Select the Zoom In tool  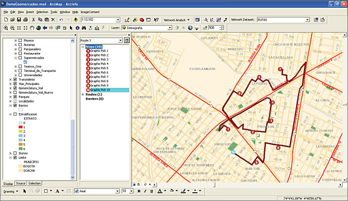6,28
